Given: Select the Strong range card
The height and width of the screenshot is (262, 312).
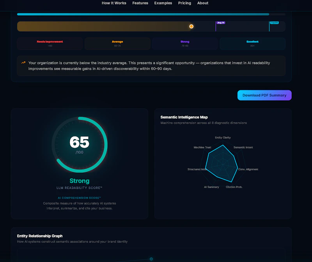Looking at the screenshot, I should (185, 44).
